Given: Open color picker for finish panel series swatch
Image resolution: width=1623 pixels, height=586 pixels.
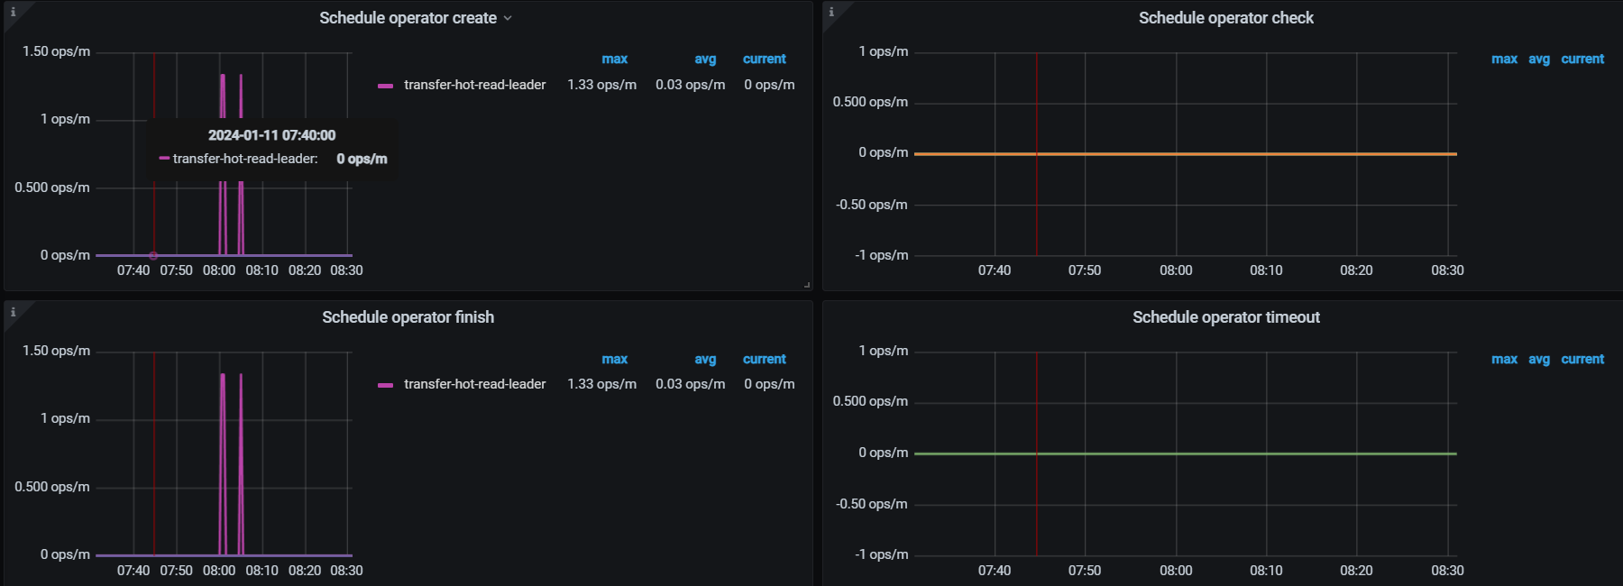Looking at the screenshot, I should point(385,385).
